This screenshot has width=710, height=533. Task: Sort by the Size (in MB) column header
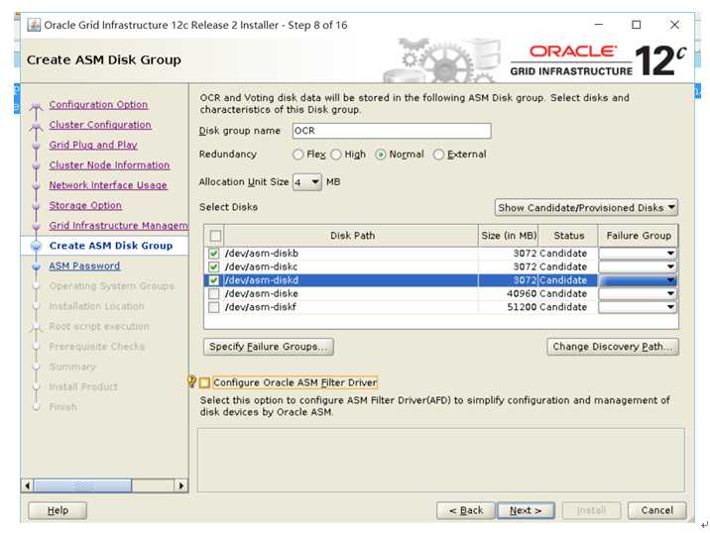click(509, 236)
